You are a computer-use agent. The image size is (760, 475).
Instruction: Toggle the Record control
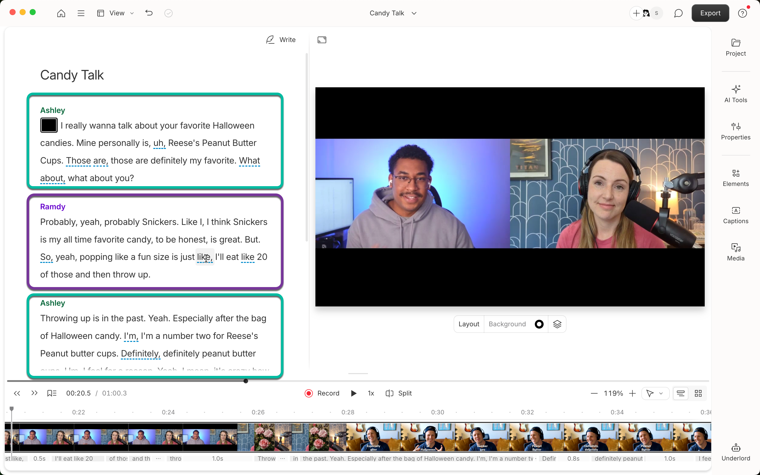point(308,393)
